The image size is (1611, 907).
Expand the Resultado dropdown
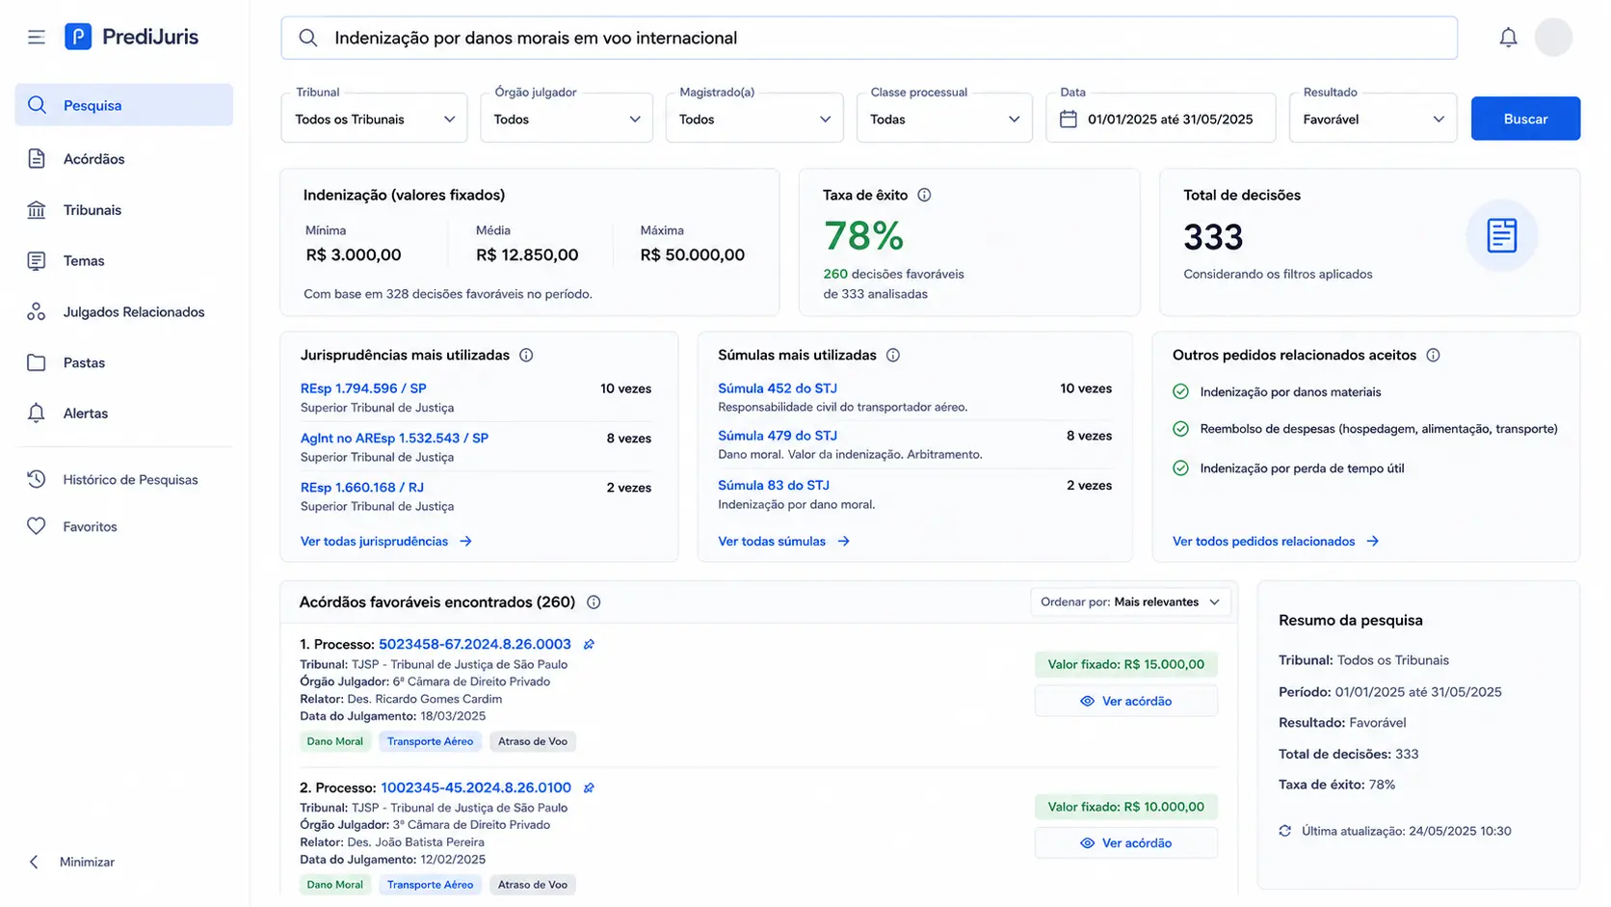1373,119
